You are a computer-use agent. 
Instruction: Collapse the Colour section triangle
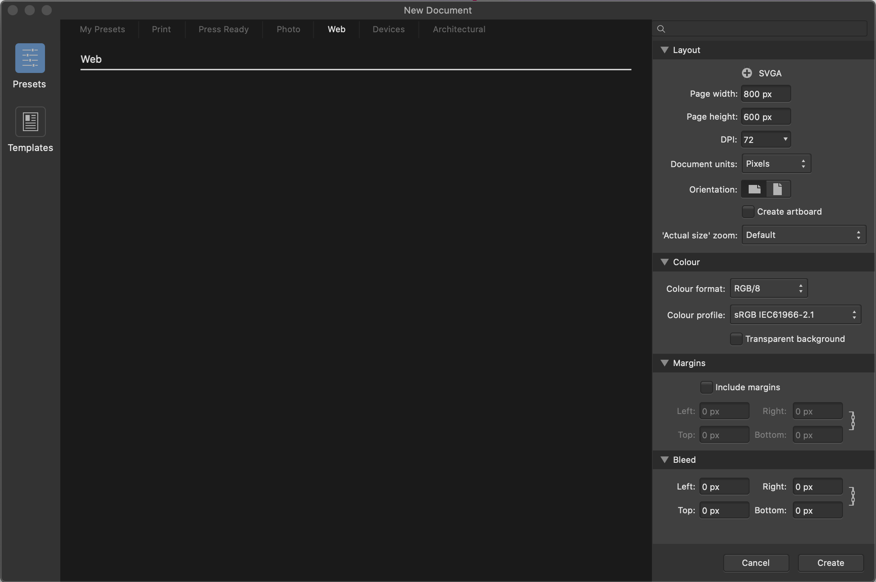[665, 262]
